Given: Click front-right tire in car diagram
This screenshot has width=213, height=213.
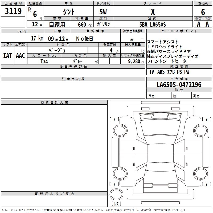Looking at the screenshot, I should (201, 131).
